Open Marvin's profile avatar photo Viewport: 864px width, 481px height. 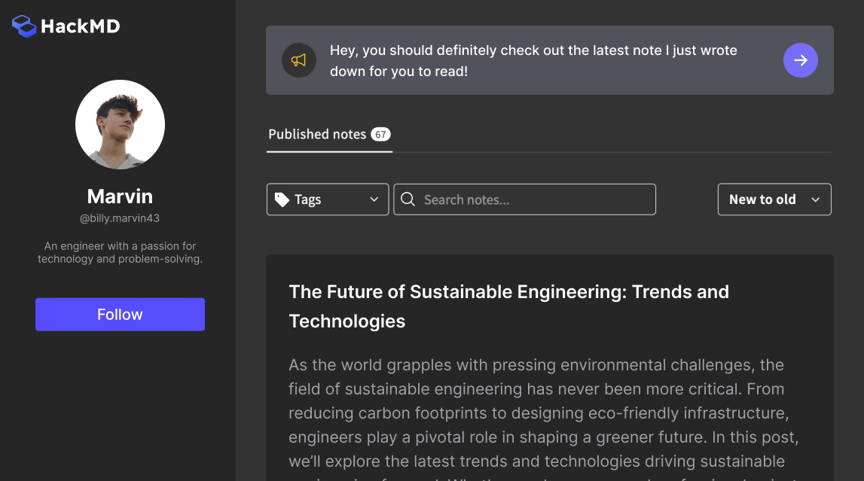[x=120, y=124]
